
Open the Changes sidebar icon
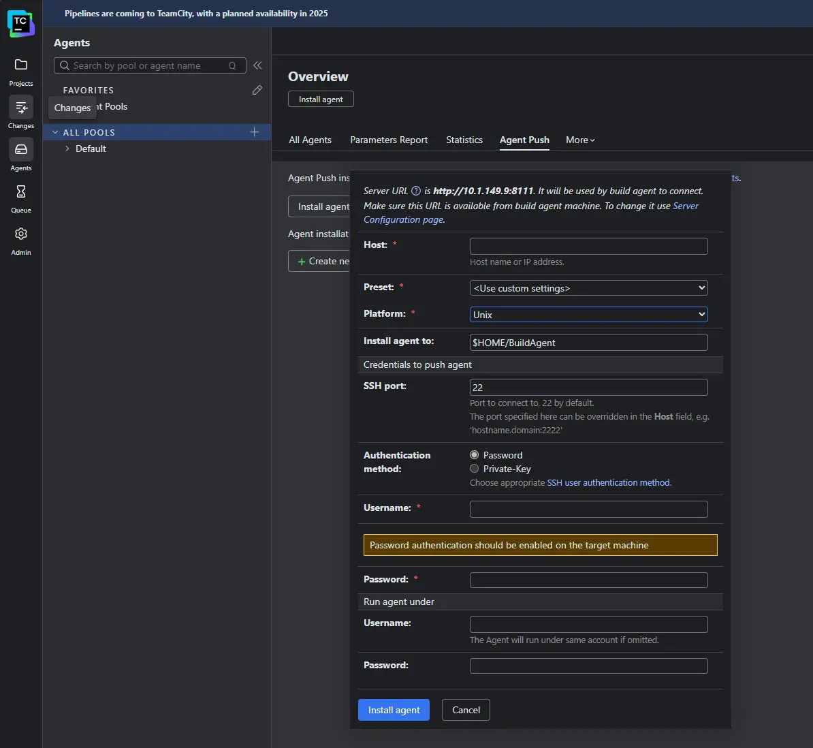pos(21,108)
